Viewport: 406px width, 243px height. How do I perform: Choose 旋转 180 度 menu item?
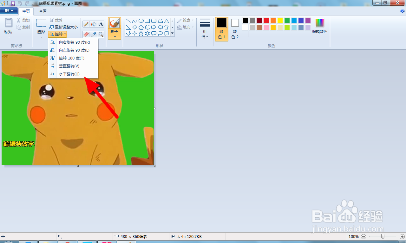coord(73,58)
